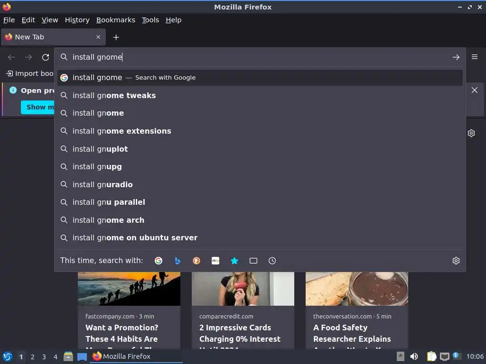The height and width of the screenshot is (364, 486).
Task: Select suggestion 'install gnu parallel'
Action: click(x=260, y=202)
